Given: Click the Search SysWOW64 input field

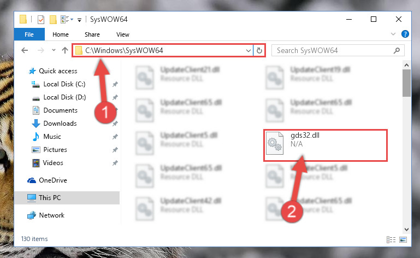Looking at the screenshot, I should click(334, 50).
